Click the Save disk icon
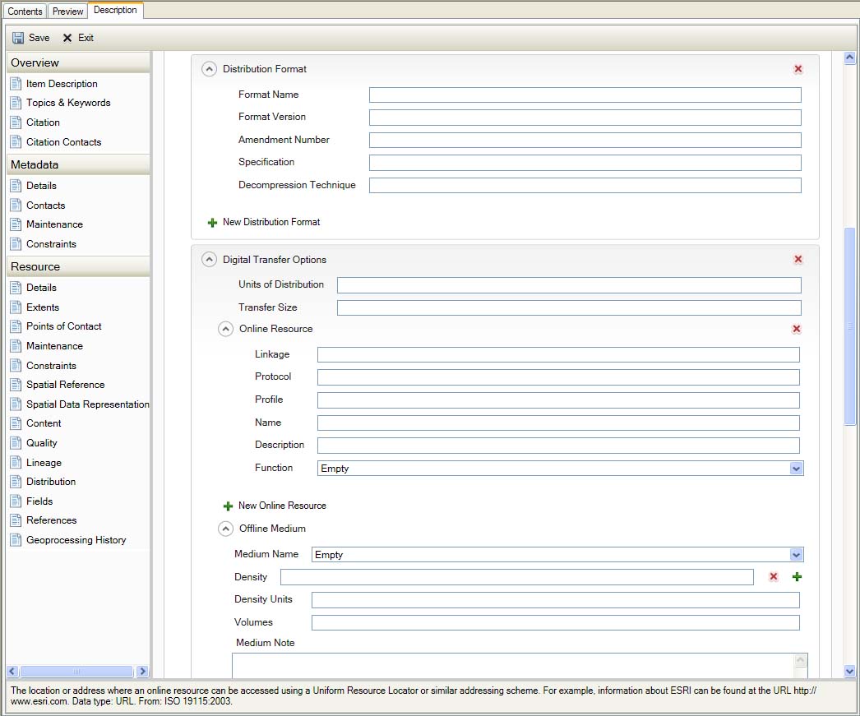860x716 pixels. click(x=18, y=38)
